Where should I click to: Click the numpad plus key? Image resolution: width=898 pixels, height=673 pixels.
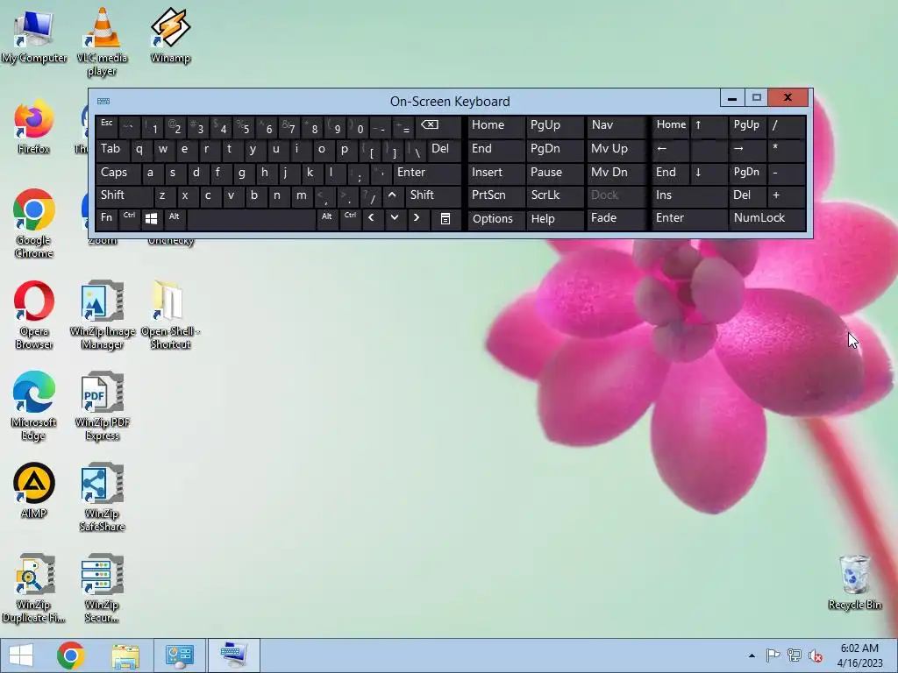pos(787,195)
